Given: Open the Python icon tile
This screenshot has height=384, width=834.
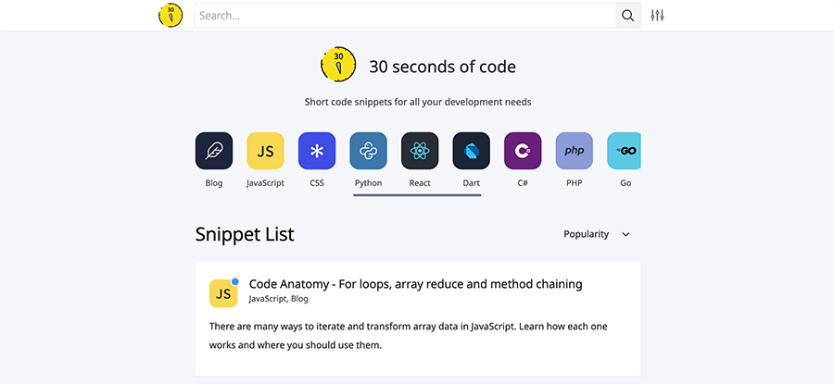Looking at the screenshot, I should pos(369,151).
